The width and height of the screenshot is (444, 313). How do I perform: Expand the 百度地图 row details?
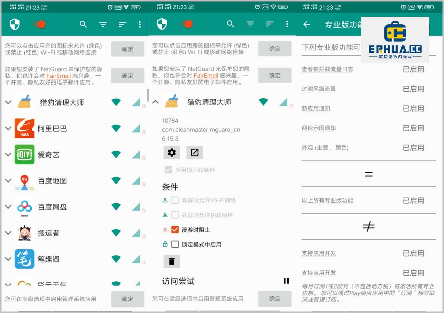point(8,180)
